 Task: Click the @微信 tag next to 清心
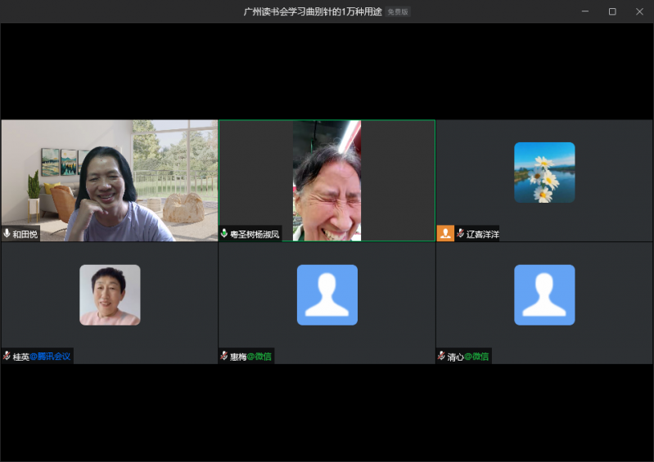coord(477,357)
